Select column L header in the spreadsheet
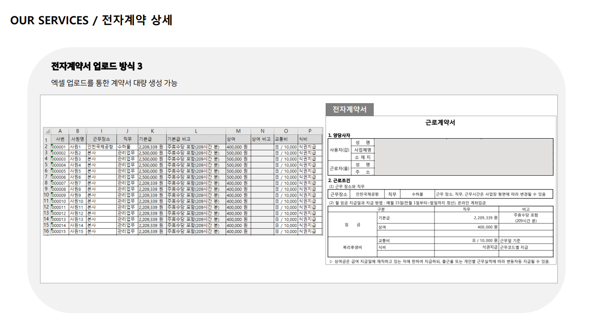 click(196, 131)
